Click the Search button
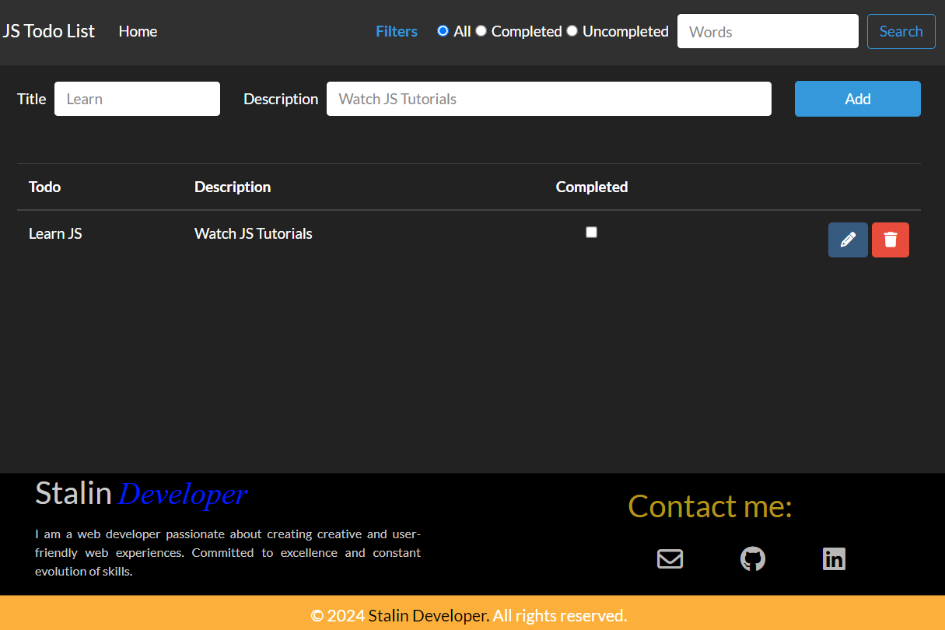945x630 pixels. 901,31
